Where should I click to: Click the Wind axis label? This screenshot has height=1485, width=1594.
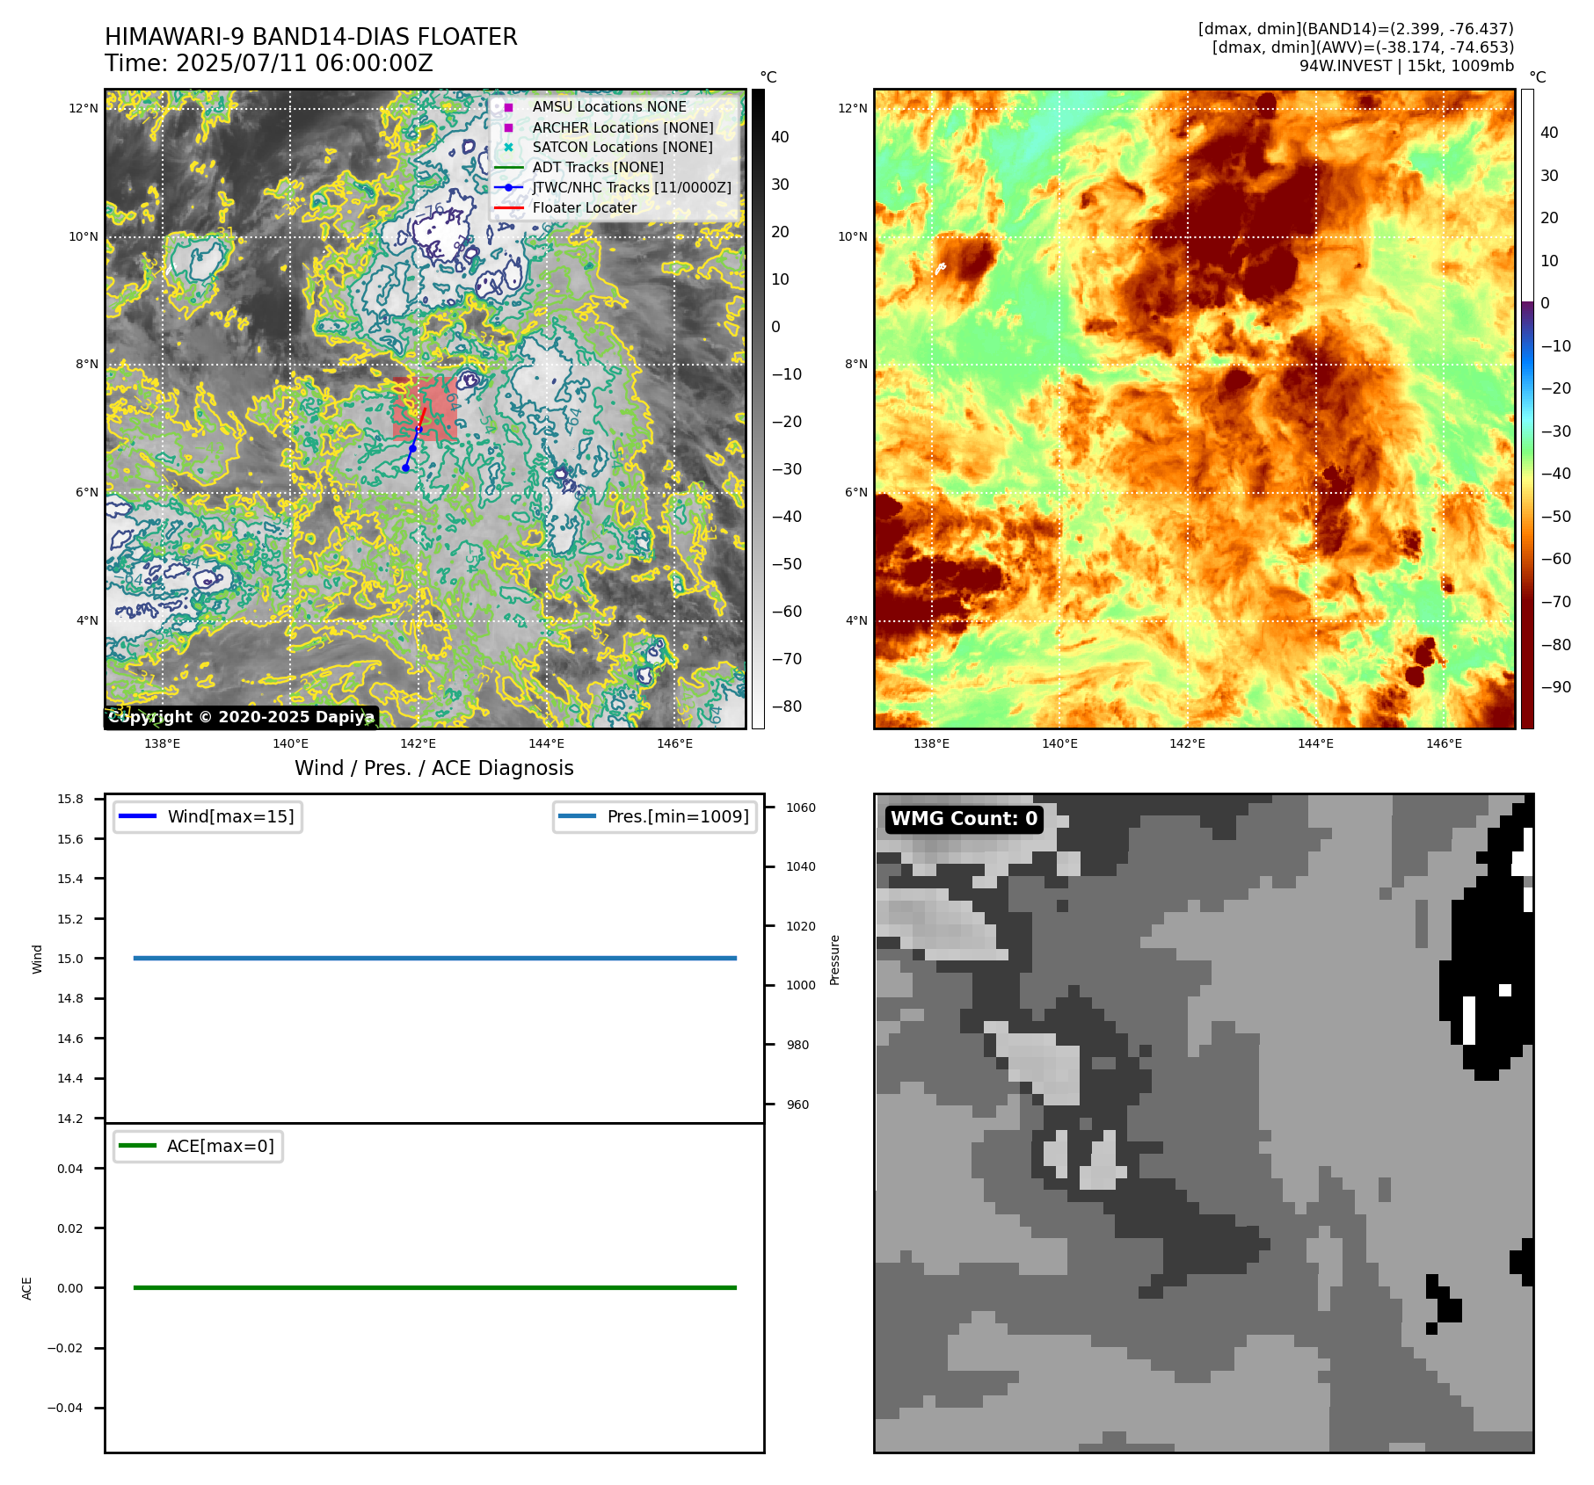[x=37, y=959]
